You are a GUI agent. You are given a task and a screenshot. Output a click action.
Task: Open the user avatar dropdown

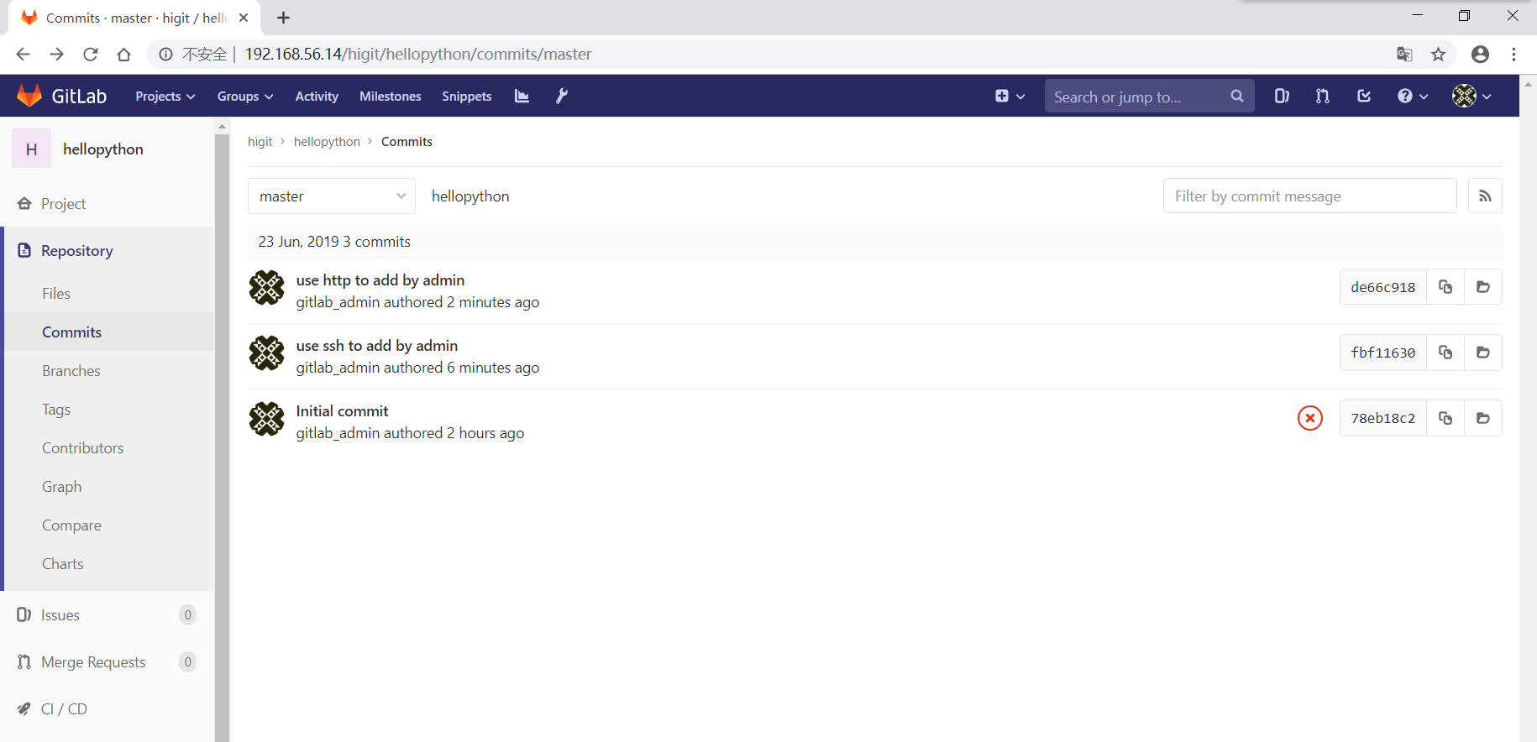pos(1471,97)
